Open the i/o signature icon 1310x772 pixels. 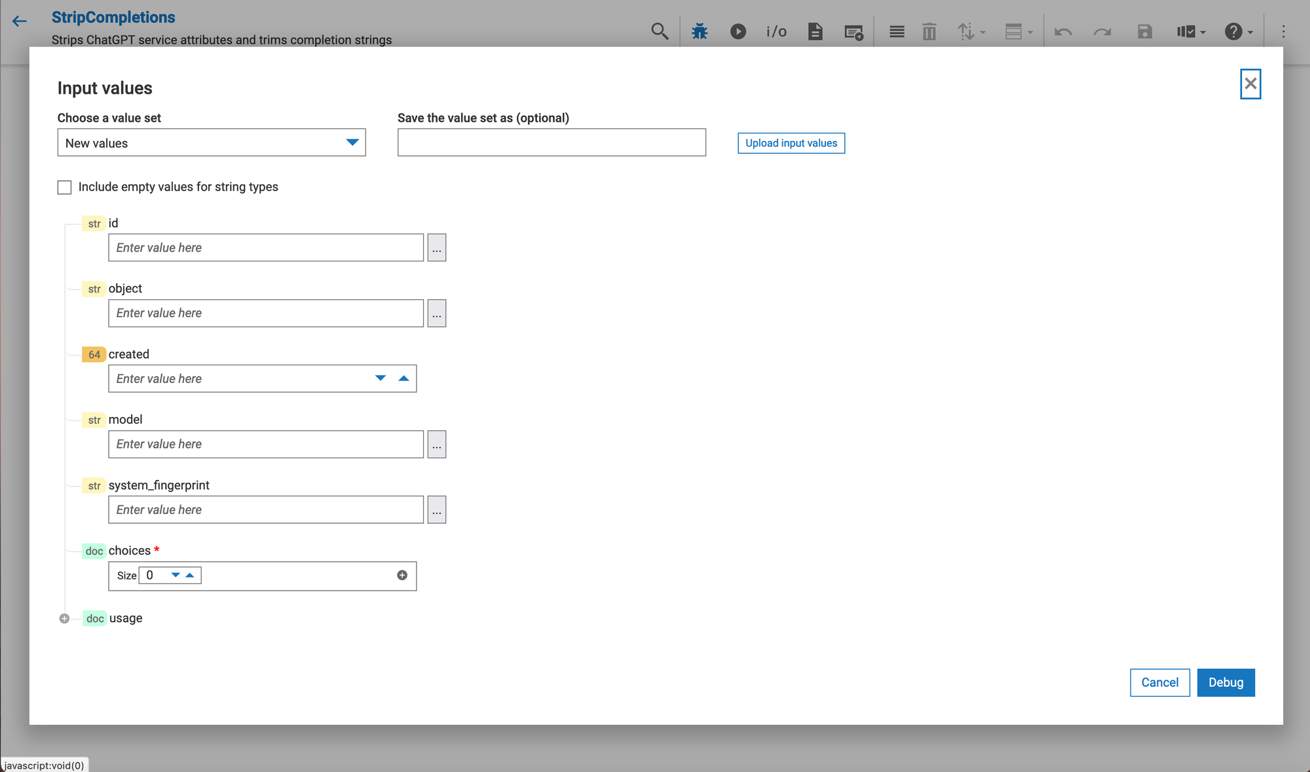(776, 31)
